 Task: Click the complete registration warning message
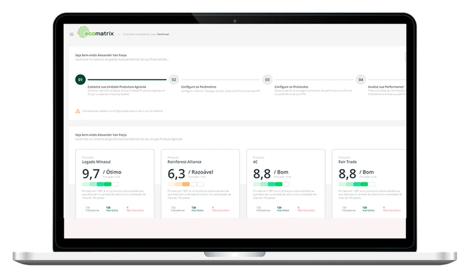pyautogui.click(x=123, y=111)
